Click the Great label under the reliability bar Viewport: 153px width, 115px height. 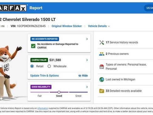coord(78,96)
